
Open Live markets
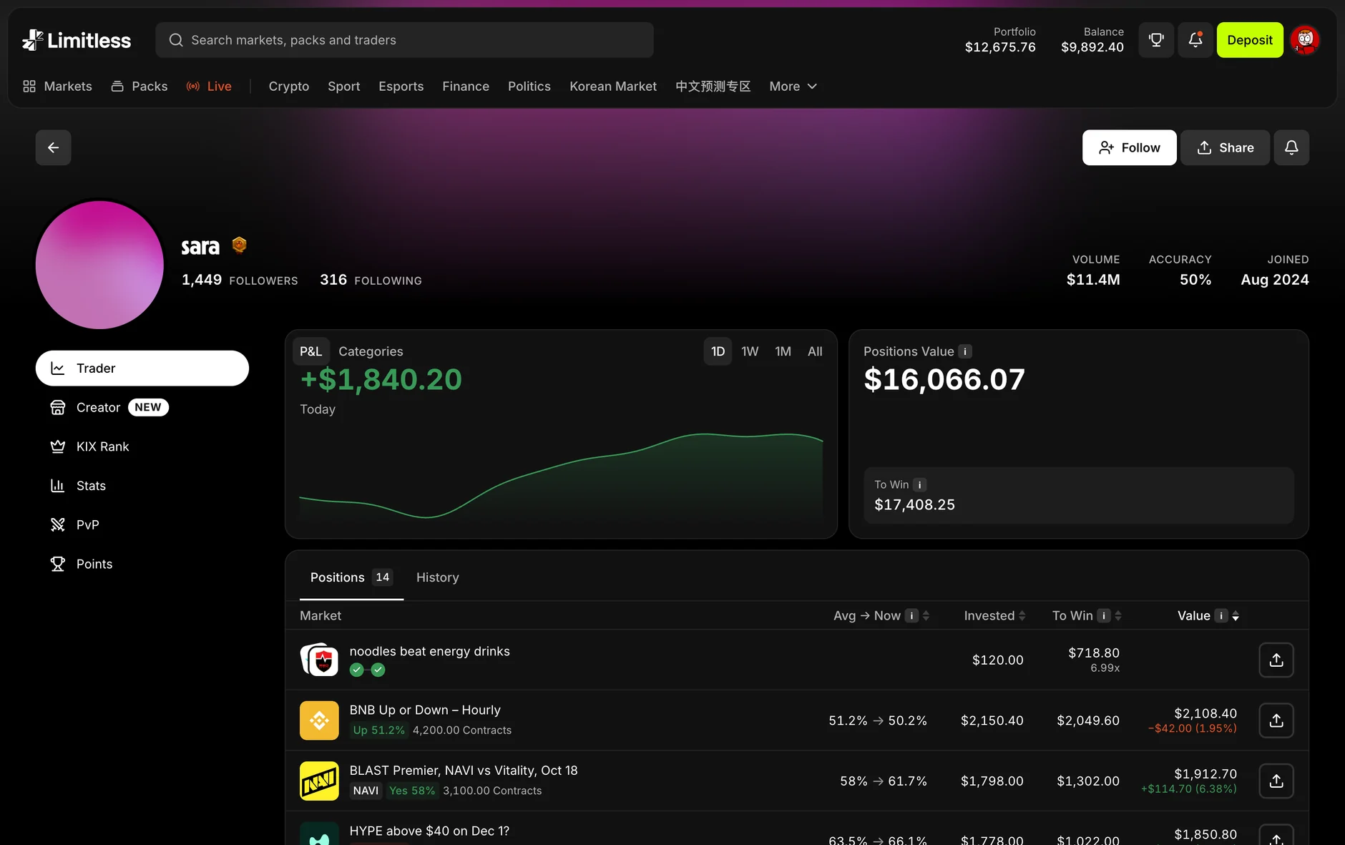[x=209, y=87]
